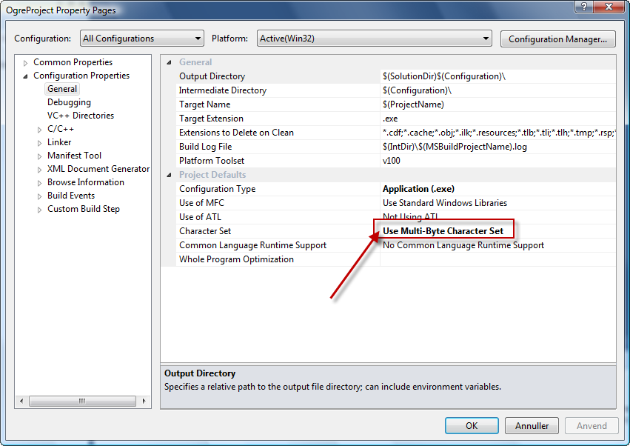Screen dimensions: 630x446
Task: Expand the Common Properties node
Action: point(26,63)
